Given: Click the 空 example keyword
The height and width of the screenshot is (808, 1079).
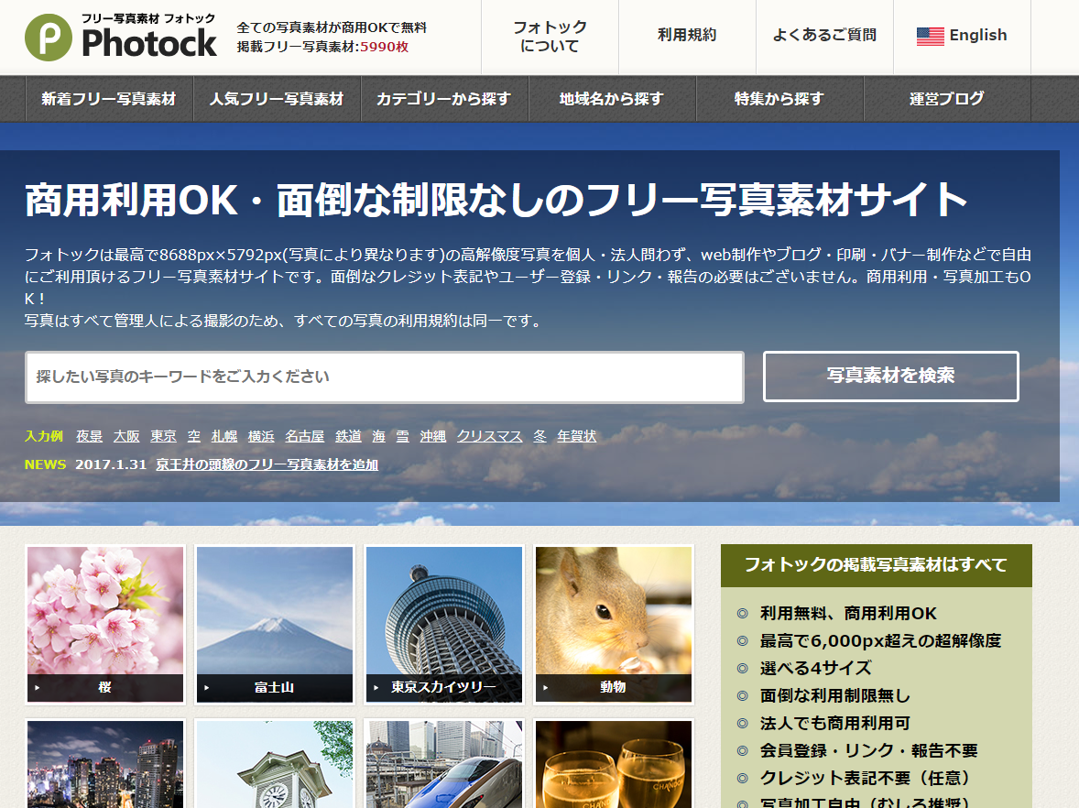Looking at the screenshot, I should coord(194,436).
